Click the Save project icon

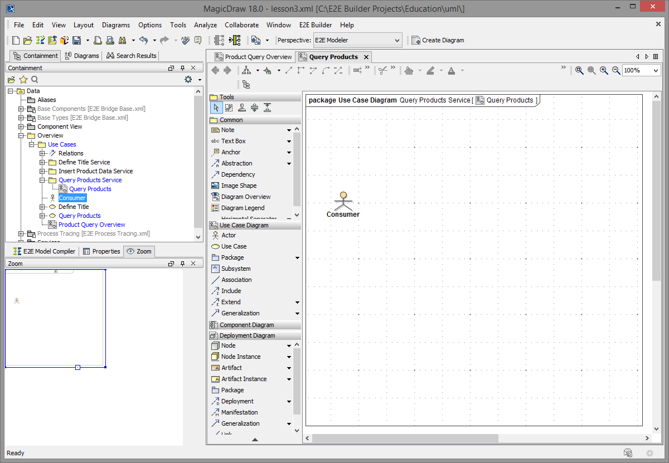77,40
